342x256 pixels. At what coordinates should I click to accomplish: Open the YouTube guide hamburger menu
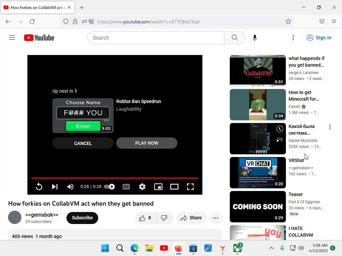[12, 38]
